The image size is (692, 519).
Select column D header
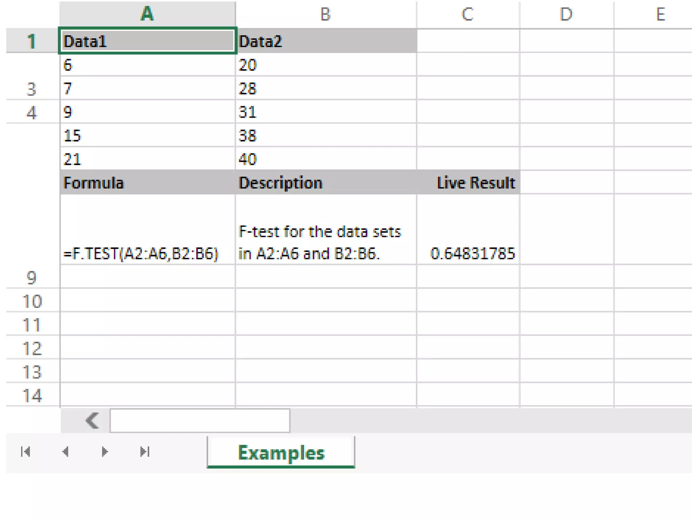(566, 14)
